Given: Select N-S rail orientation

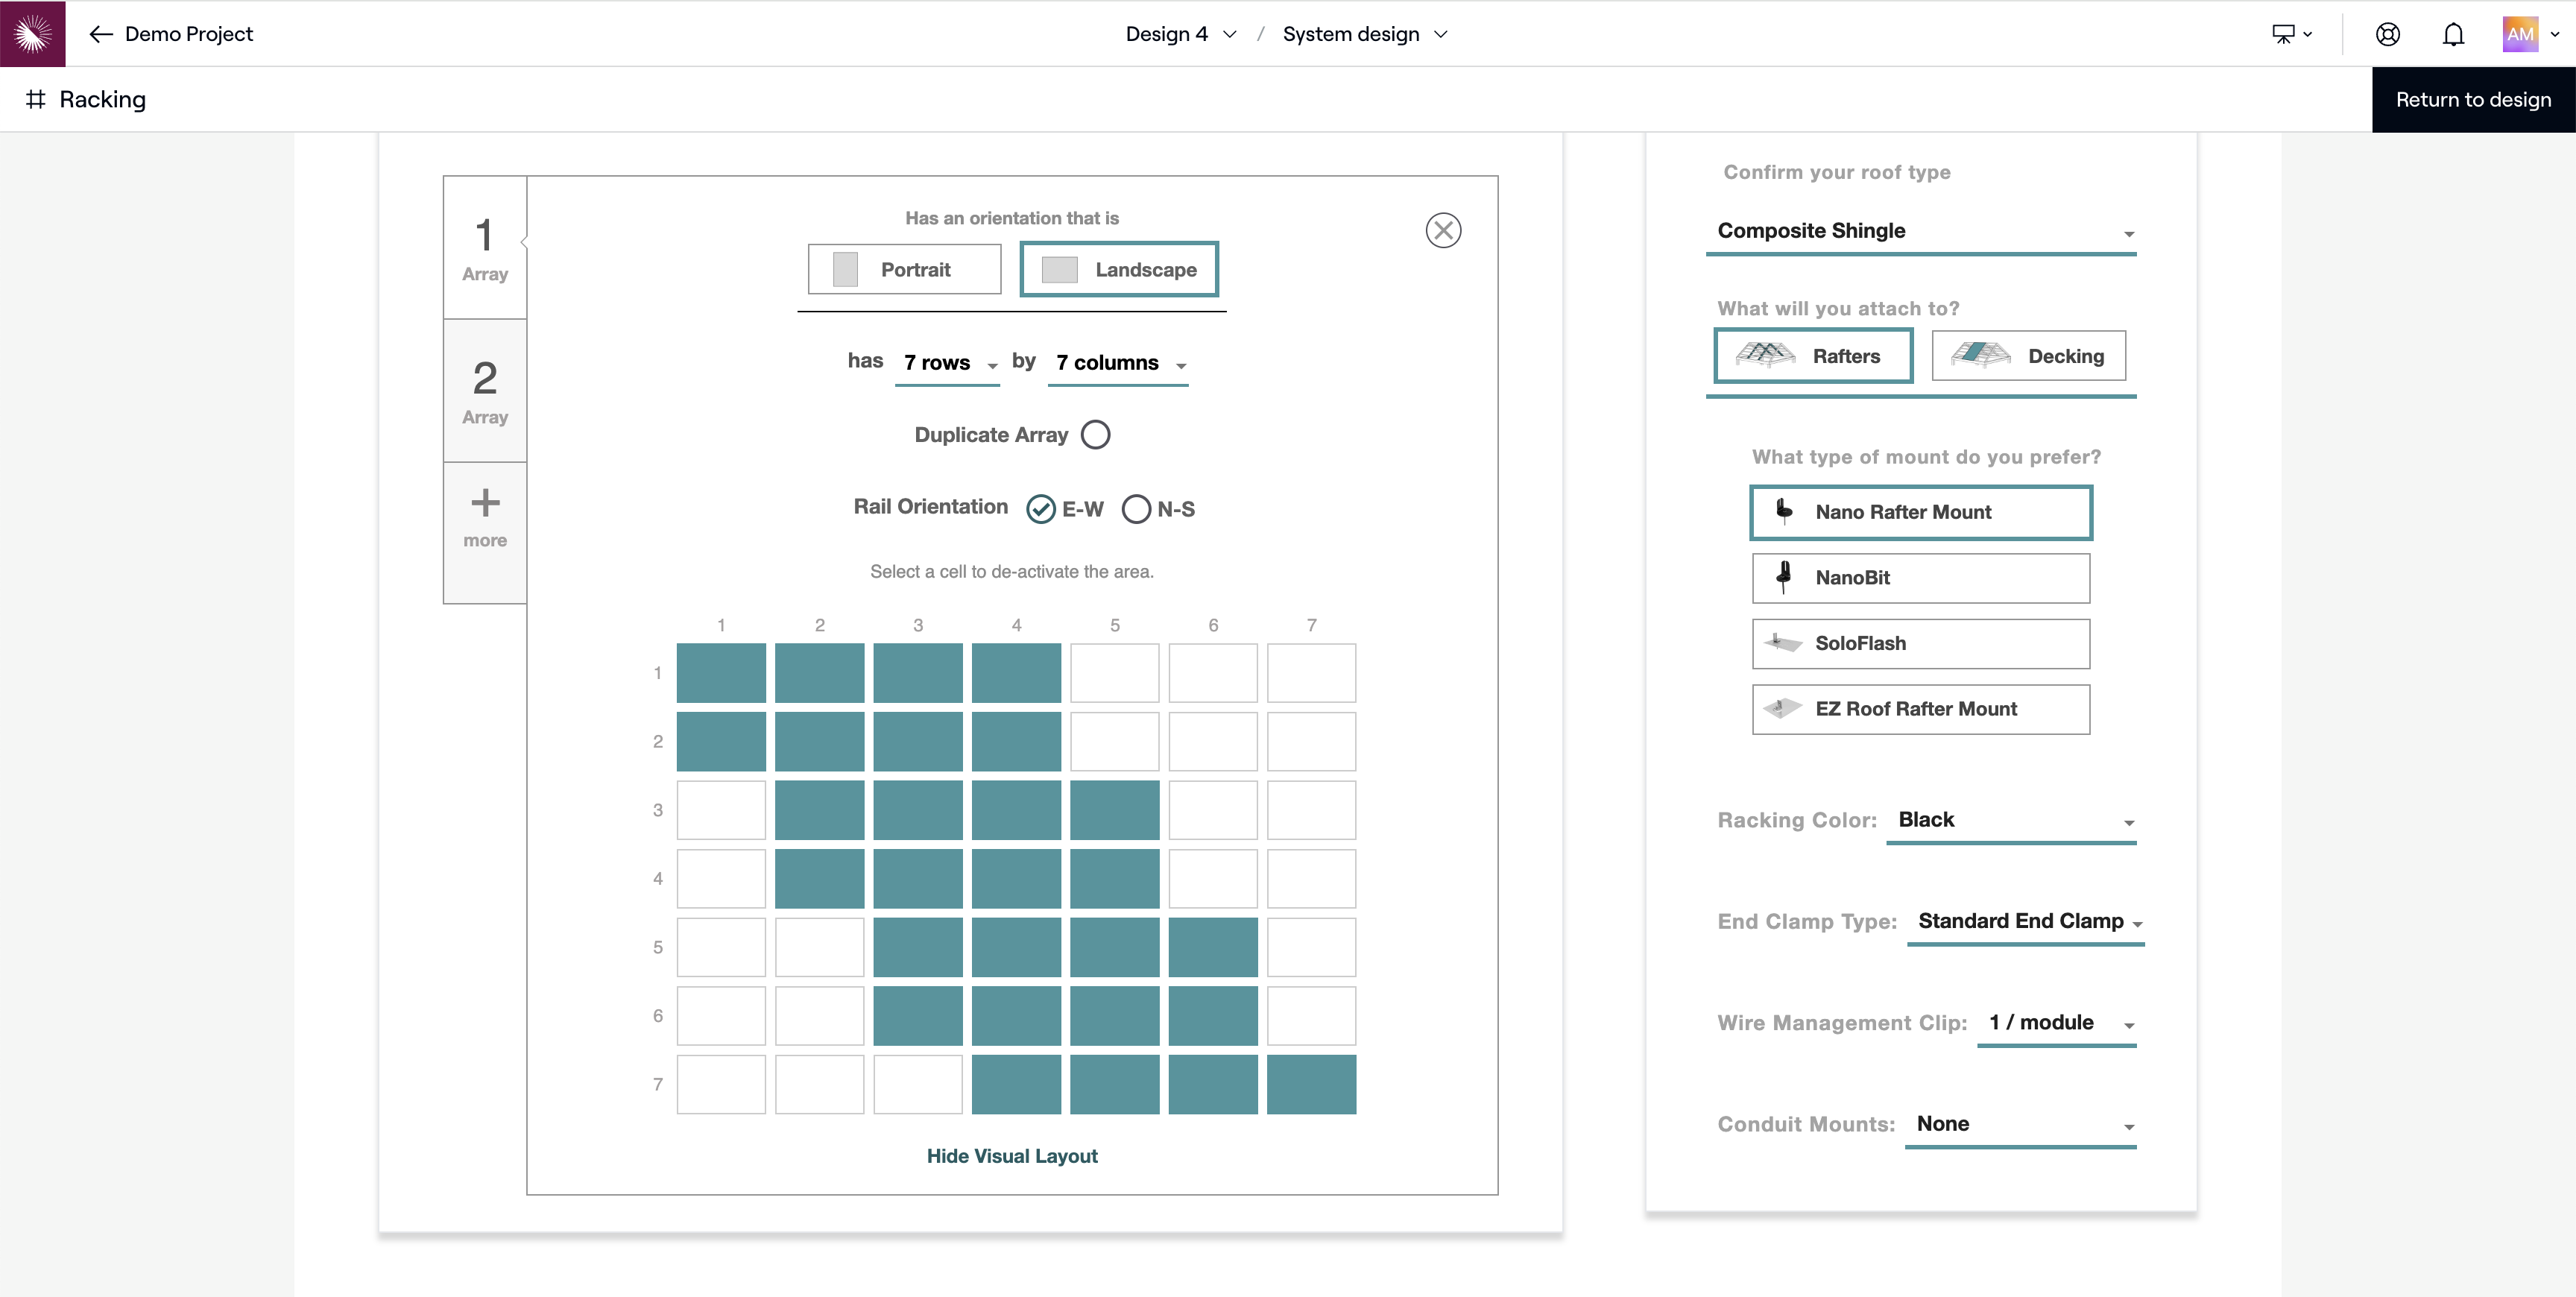Looking at the screenshot, I should tap(1136, 509).
